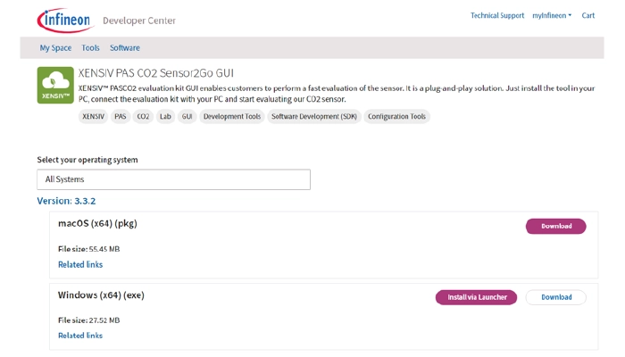
Task: Open the All Systems operating system dropdown
Action: [173, 179]
